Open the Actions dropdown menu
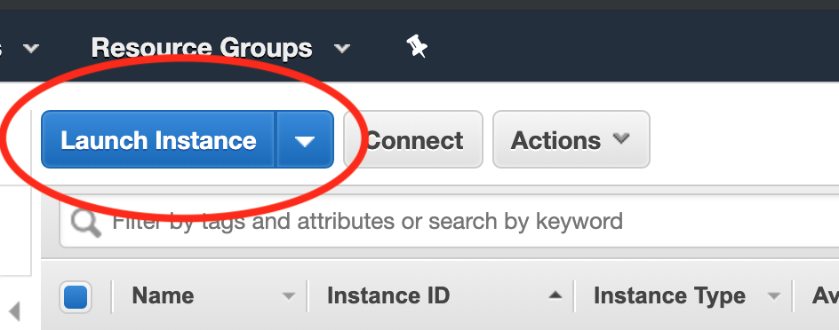Image resolution: width=839 pixels, height=330 pixels. point(571,139)
